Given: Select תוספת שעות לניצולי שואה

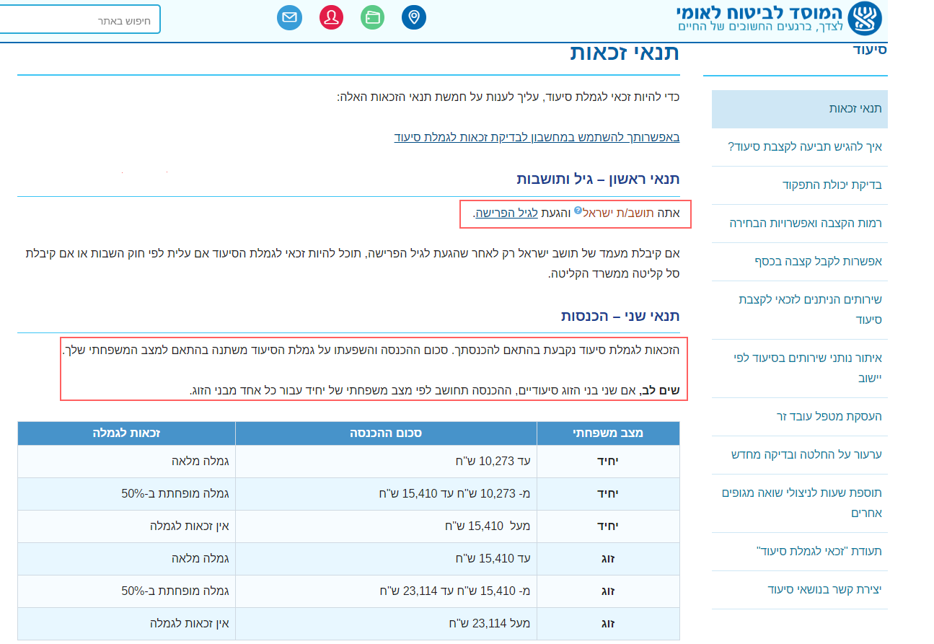Looking at the screenshot, I should coord(802,503).
